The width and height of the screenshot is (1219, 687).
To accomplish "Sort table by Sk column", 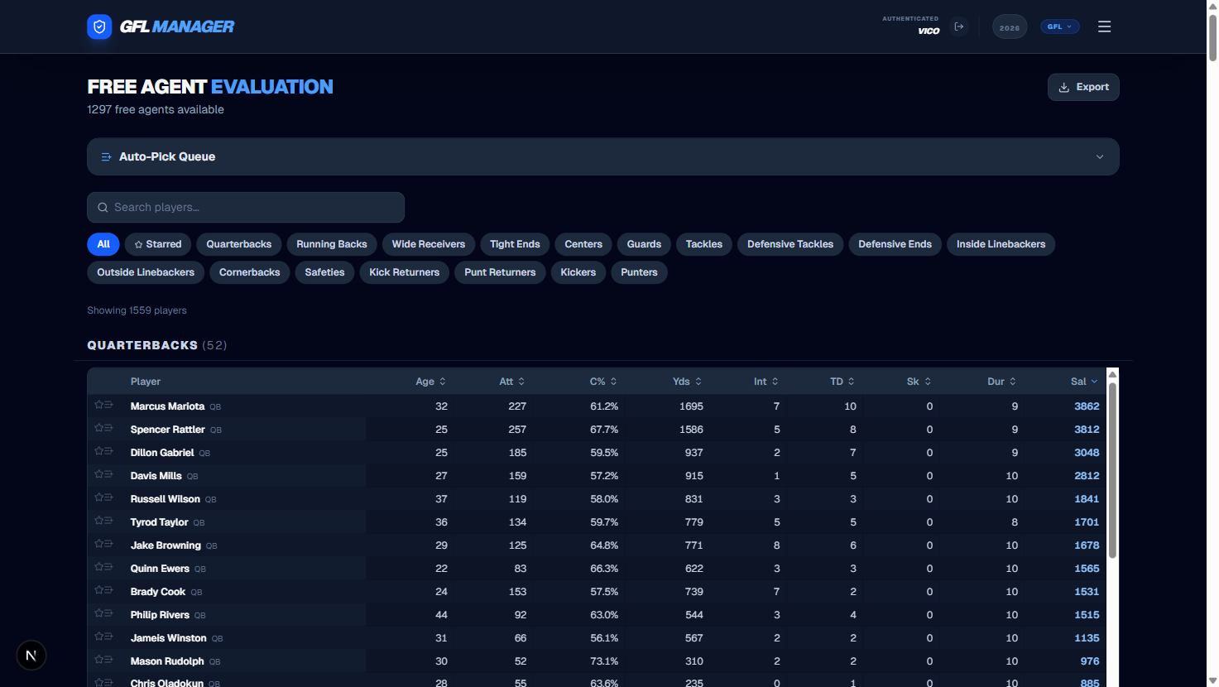I will click(919, 382).
